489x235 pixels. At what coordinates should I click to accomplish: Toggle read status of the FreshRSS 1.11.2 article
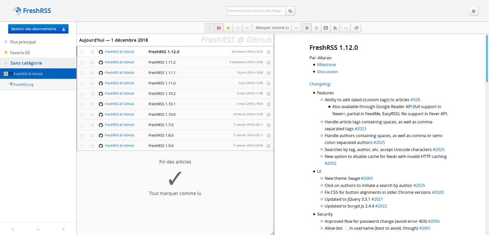click(x=82, y=62)
